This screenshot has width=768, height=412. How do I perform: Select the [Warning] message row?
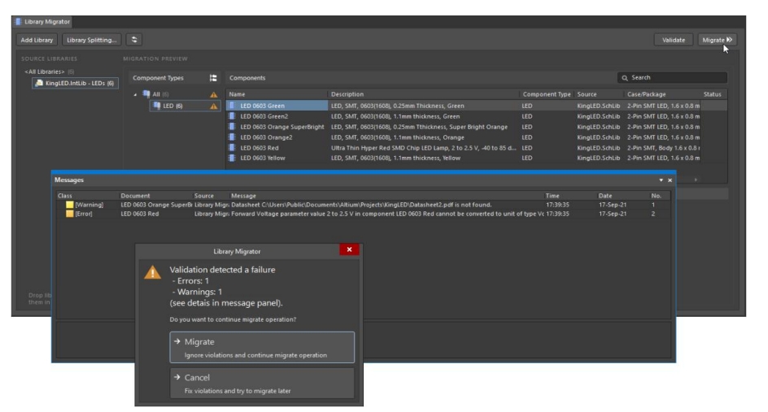pos(363,205)
